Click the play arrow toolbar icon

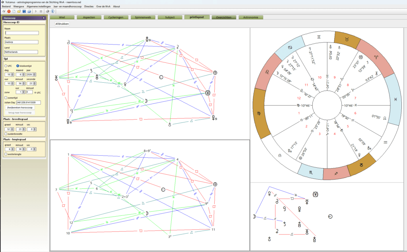pyautogui.click(x=36, y=12)
